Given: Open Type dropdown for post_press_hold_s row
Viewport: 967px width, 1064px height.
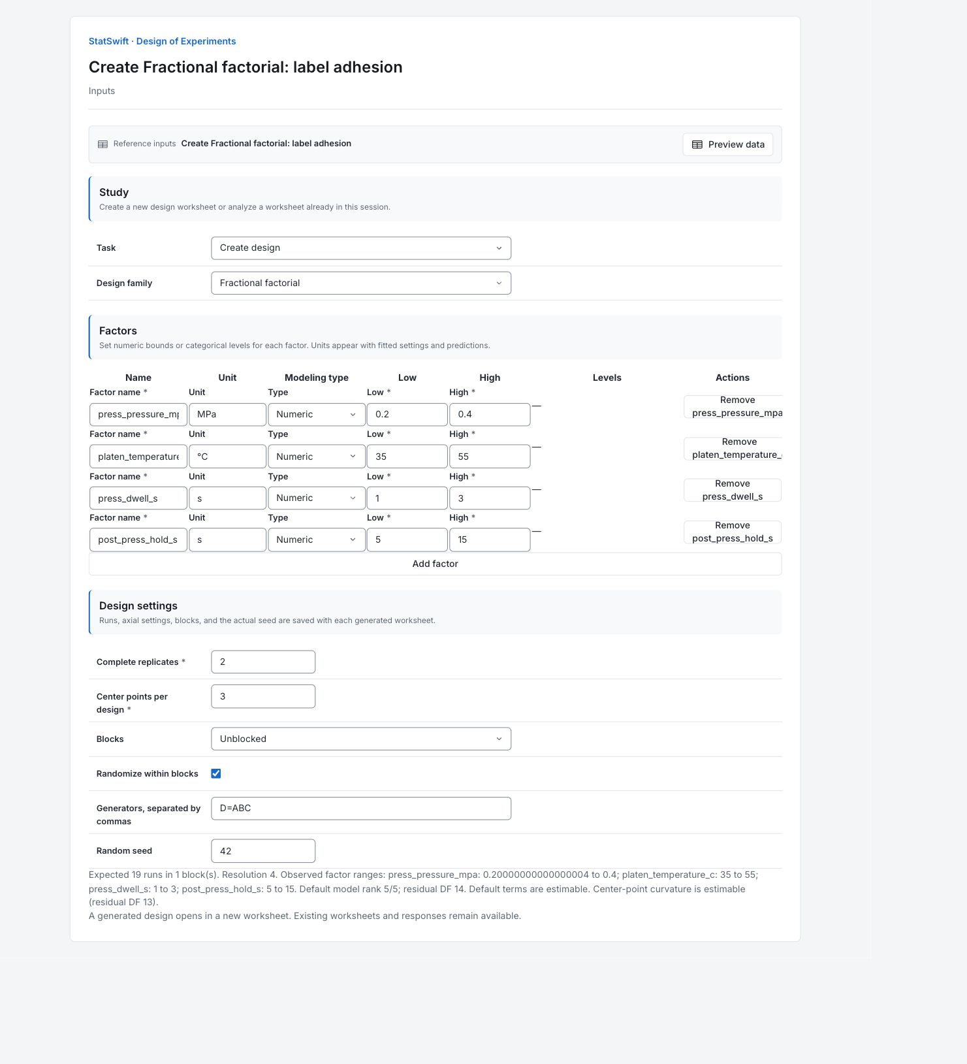Looking at the screenshot, I should click(x=317, y=540).
